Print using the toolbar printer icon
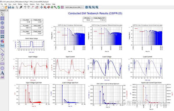Image resolution: width=174 pixels, height=111 pixels. coord(13,7)
